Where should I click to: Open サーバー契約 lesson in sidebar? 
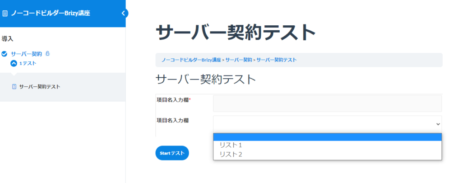coord(26,54)
